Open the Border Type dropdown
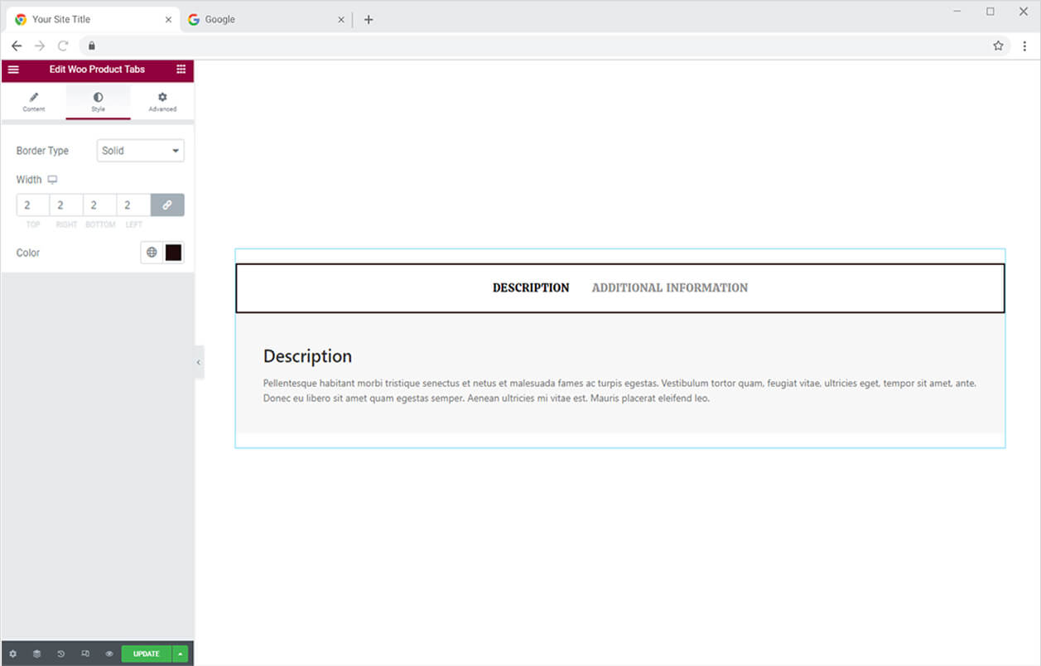 click(x=140, y=151)
